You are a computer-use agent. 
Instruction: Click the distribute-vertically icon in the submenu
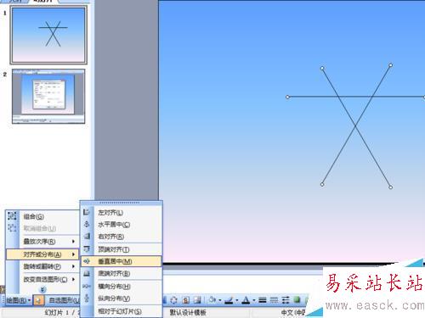click(87, 298)
